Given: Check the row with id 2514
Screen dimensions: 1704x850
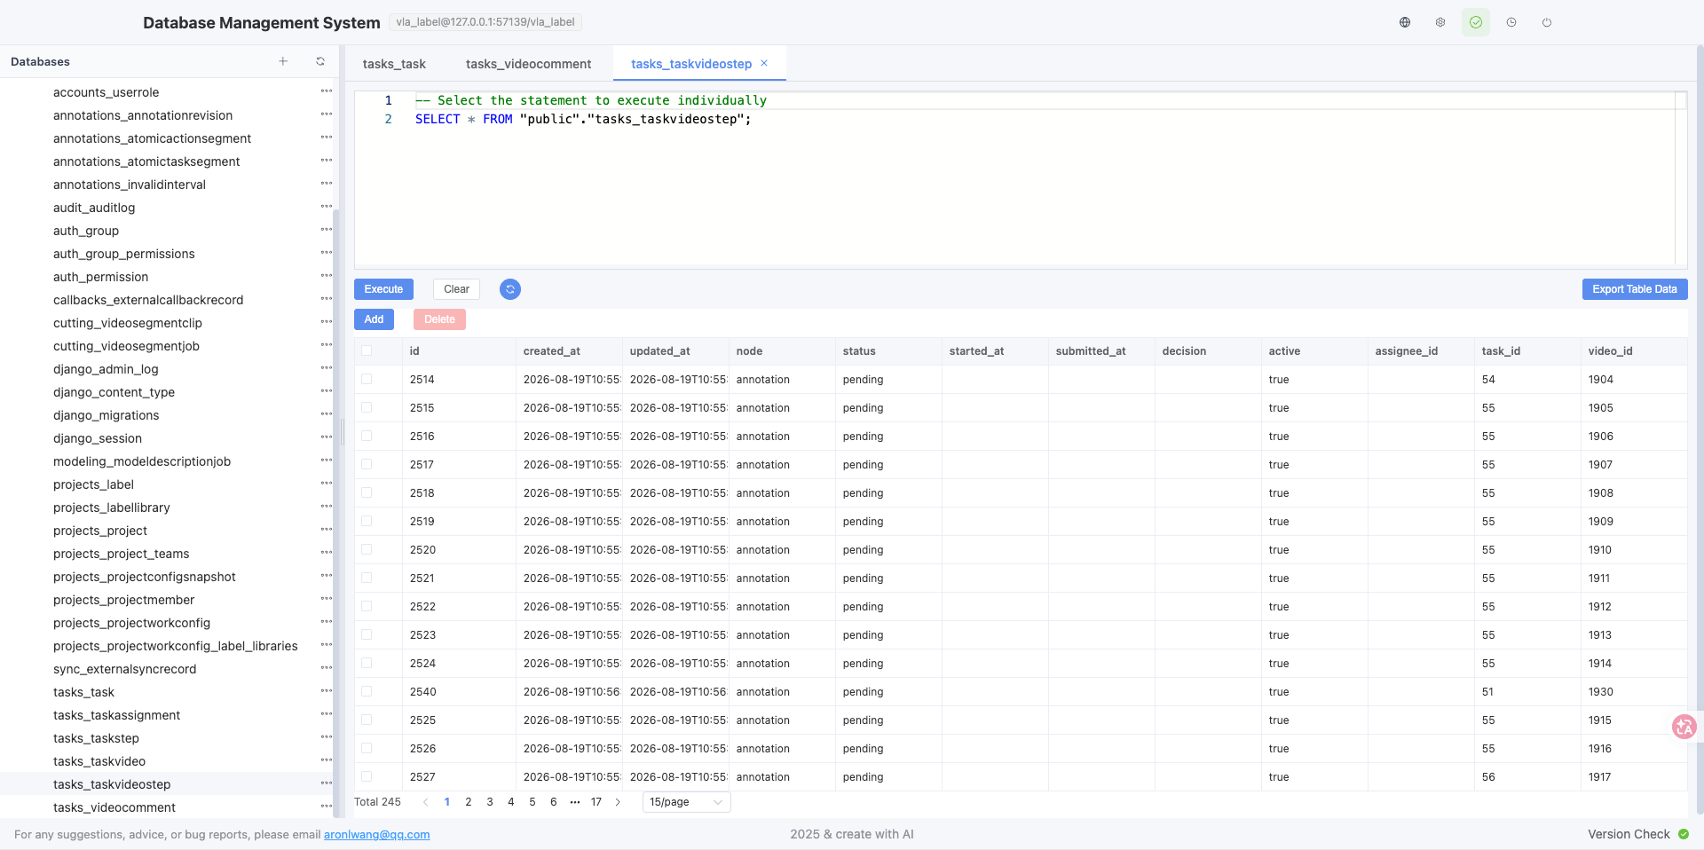Looking at the screenshot, I should 367,379.
